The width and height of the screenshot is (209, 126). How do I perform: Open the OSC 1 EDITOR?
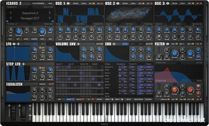tap(76, 3)
